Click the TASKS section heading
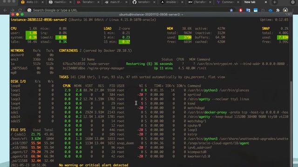 (64, 77)
